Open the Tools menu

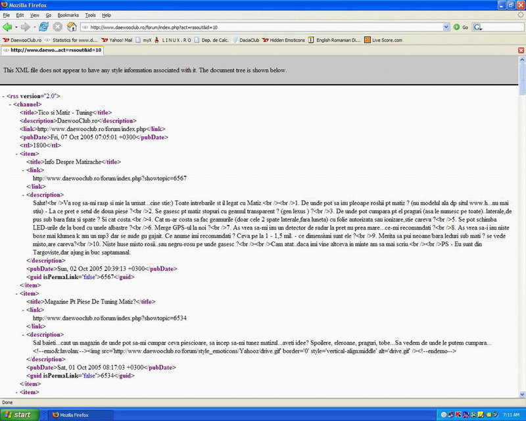[x=90, y=15]
